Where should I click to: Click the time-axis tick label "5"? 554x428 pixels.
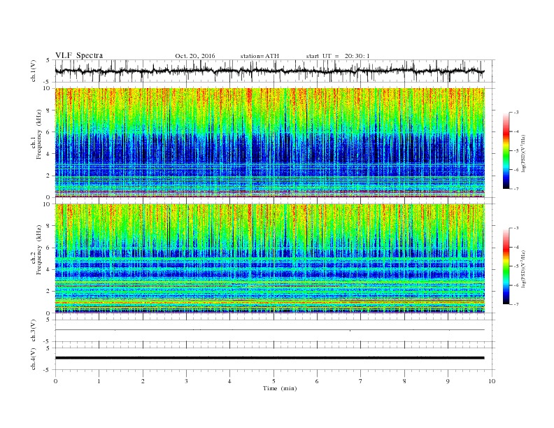pos(274,381)
